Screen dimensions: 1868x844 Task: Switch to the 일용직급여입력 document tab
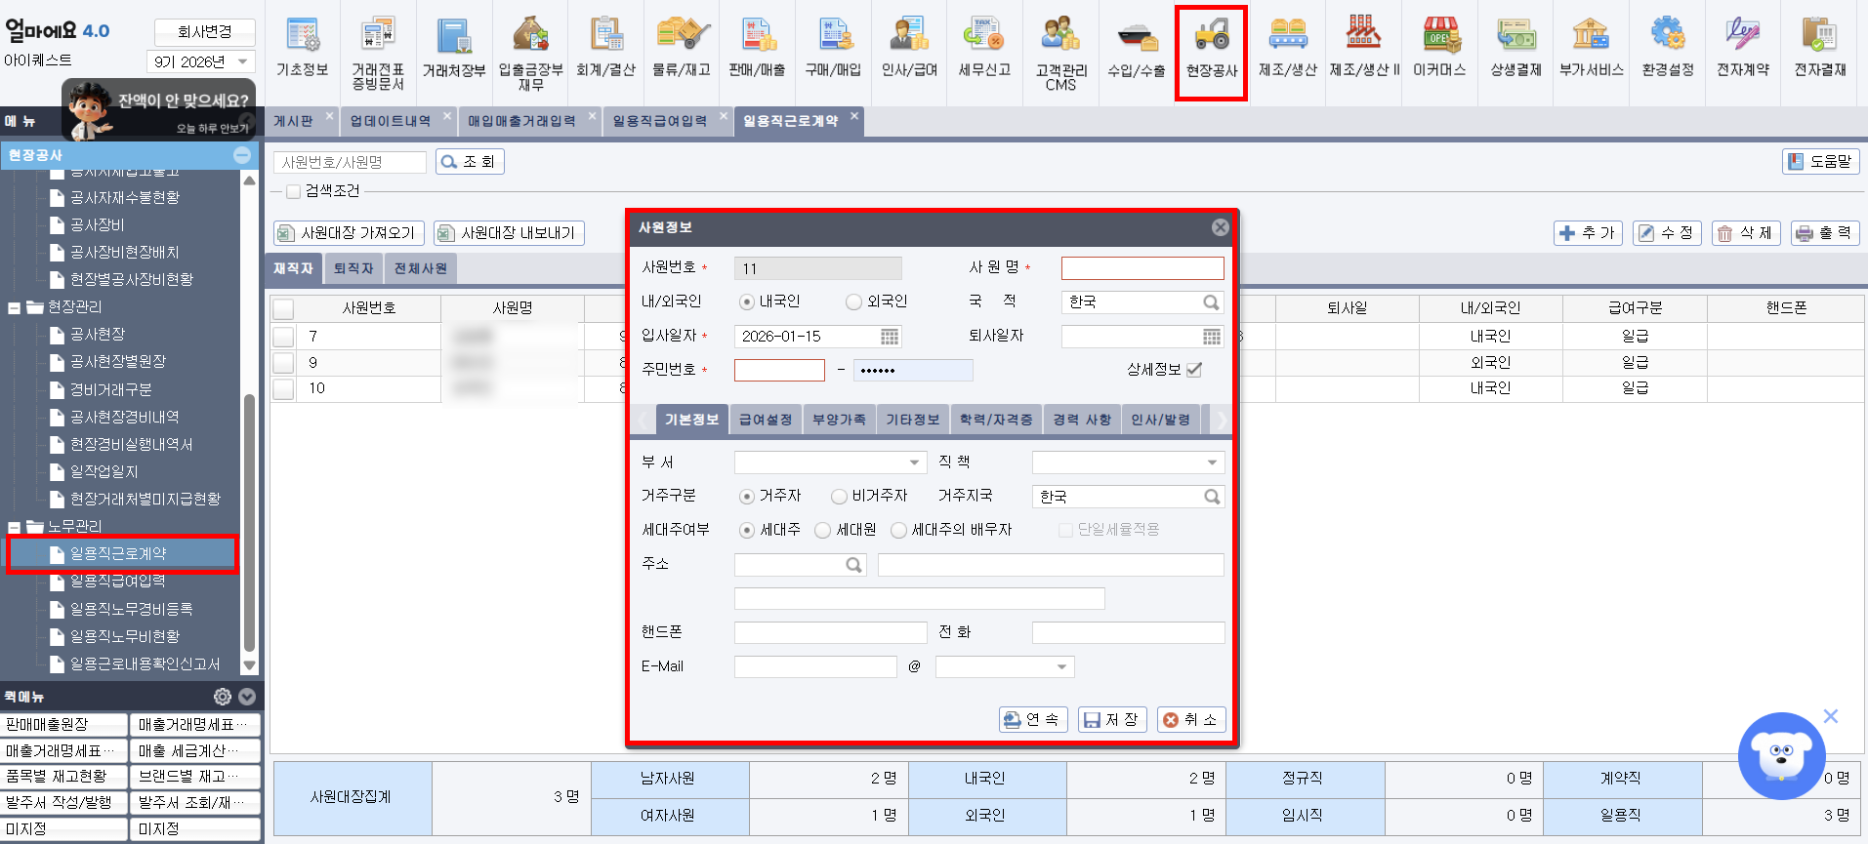point(660,121)
